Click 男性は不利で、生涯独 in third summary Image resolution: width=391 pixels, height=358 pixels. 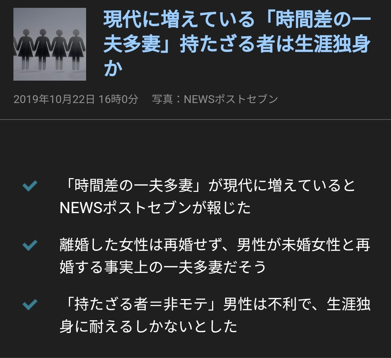pos(297,304)
